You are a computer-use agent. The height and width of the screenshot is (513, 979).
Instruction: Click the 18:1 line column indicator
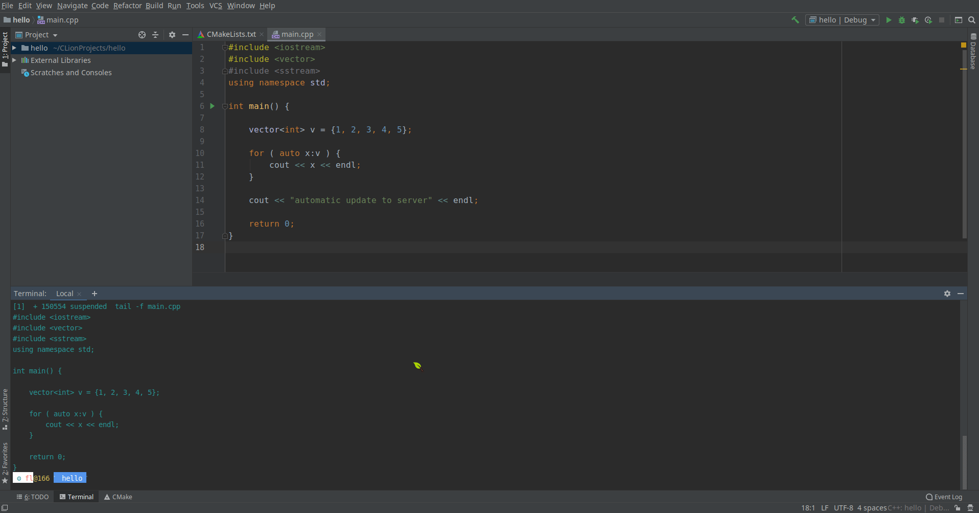point(808,508)
